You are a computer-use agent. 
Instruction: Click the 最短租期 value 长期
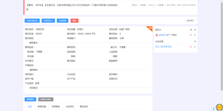tap(122, 38)
